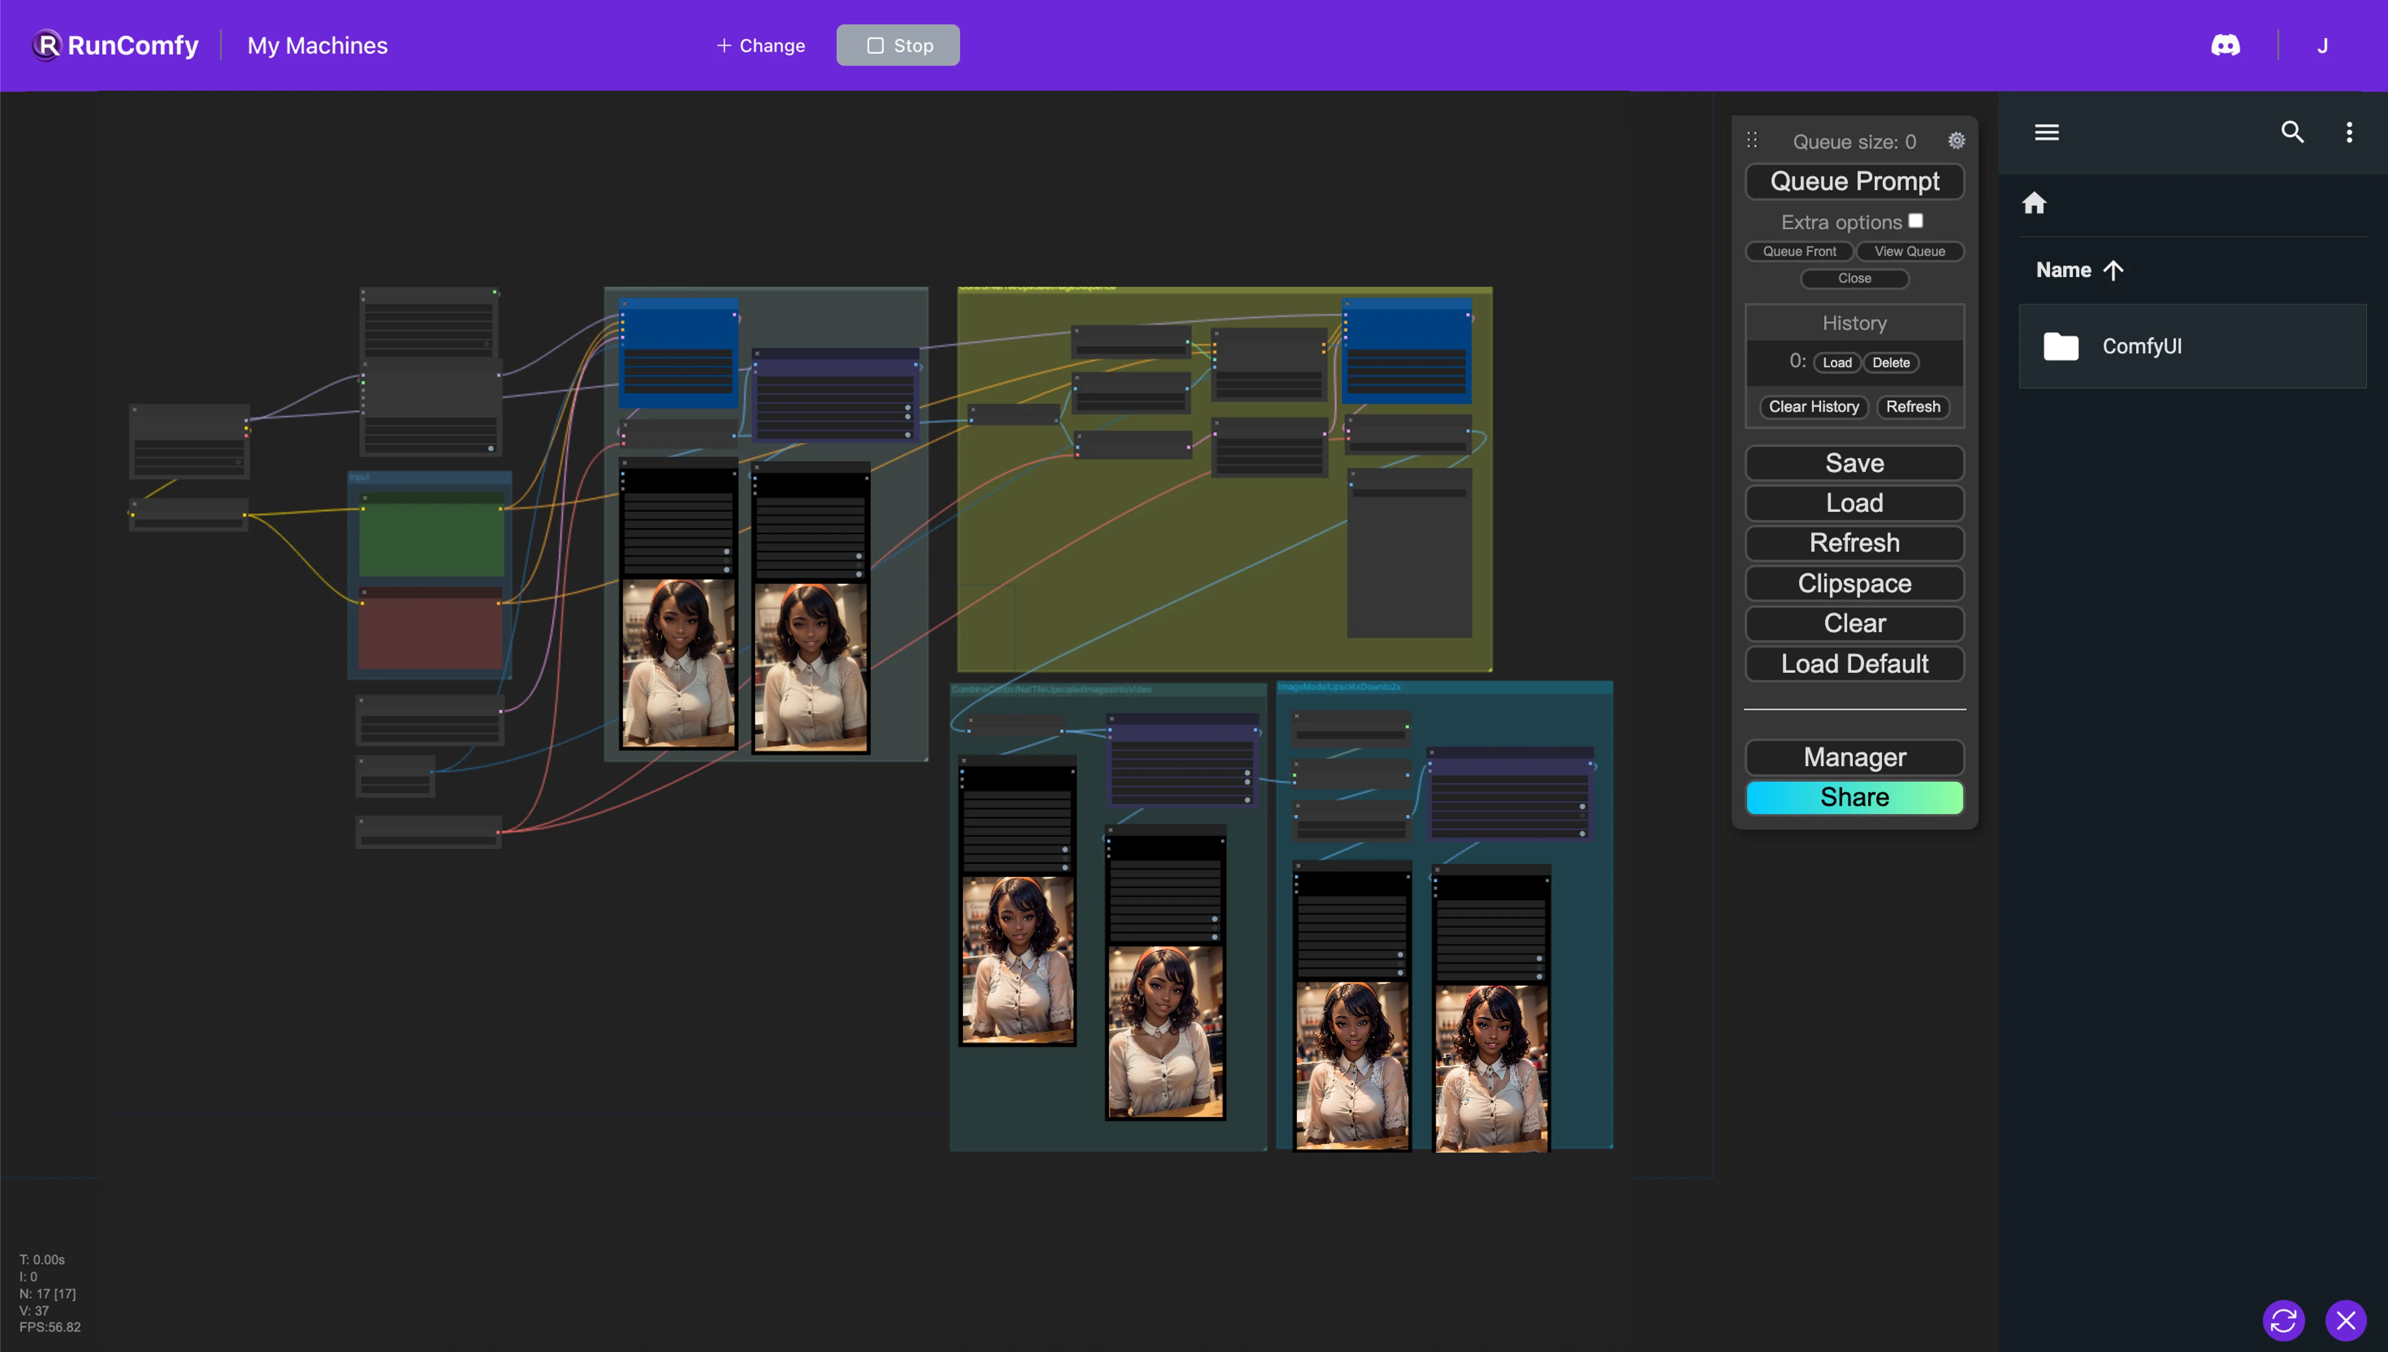Click the Stop machine button
The width and height of the screenshot is (2388, 1352).
[x=898, y=45]
